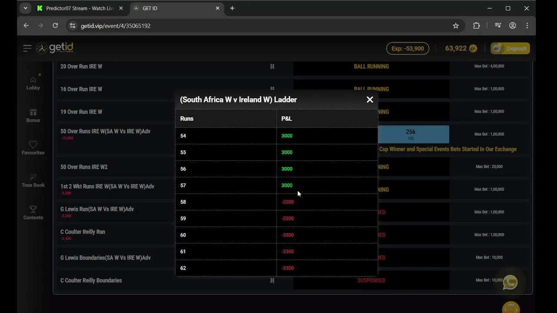Image resolution: width=557 pixels, height=313 pixels.
Task: Minimize the browser window
Action: click(x=490, y=8)
